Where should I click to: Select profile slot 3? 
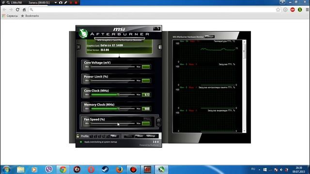coord(99,136)
